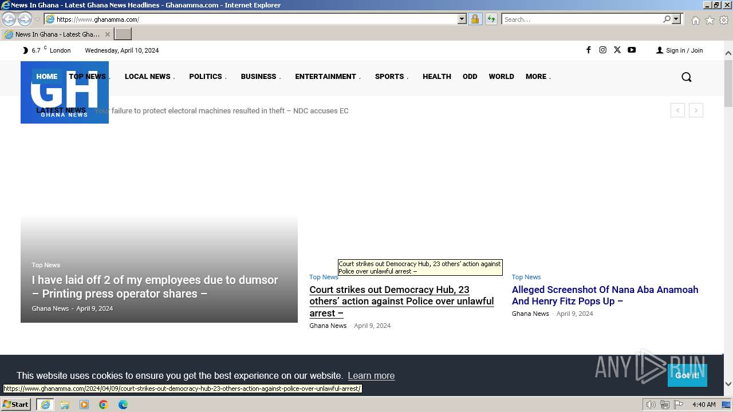This screenshot has height=412, width=733.
Task: Open File Explorer taskbar icon
Action: (65, 405)
